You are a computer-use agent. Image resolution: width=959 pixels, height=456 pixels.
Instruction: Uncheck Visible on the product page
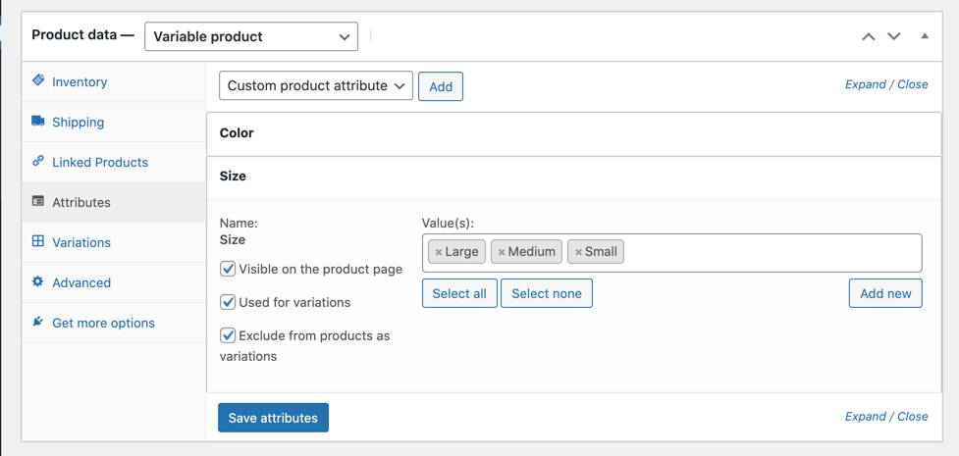(228, 269)
